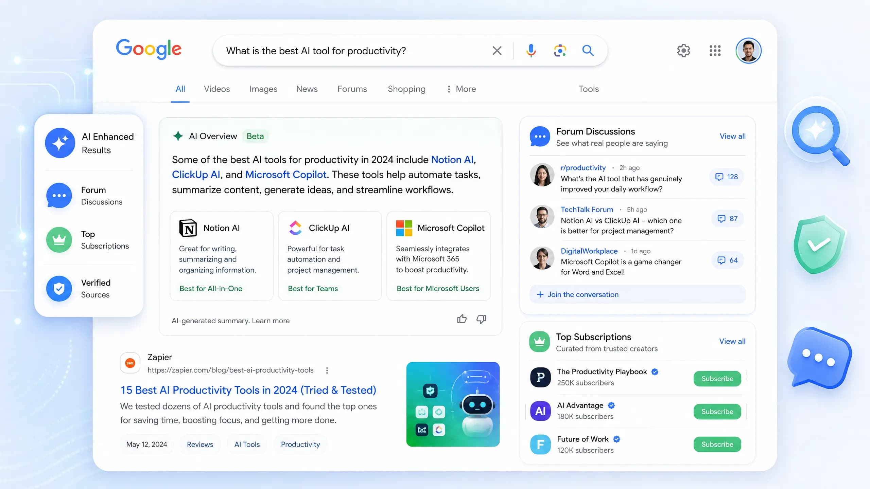The width and height of the screenshot is (870, 489).
Task: Switch to the Shopping tab
Action: pyautogui.click(x=406, y=89)
